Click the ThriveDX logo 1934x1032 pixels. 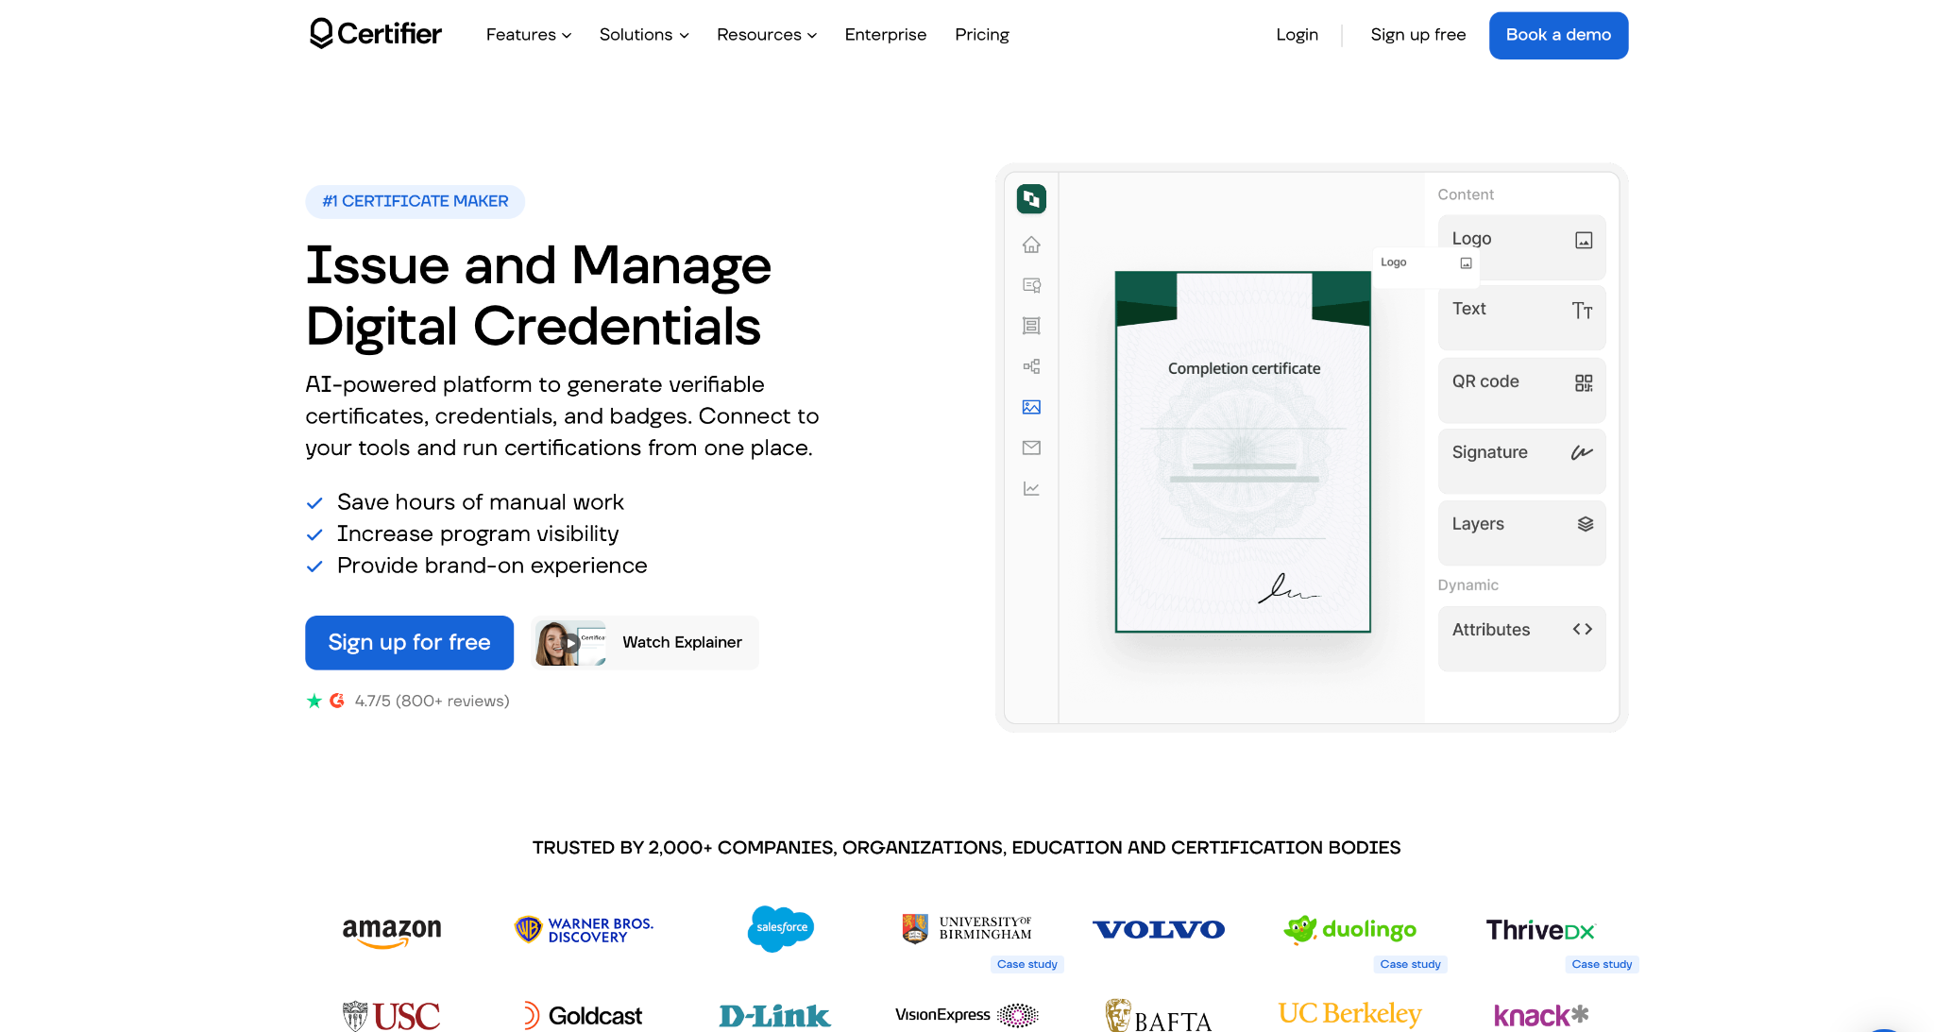(x=1541, y=930)
